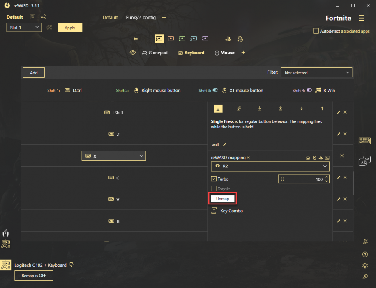Viewport: 376px width, 288px height.
Task: Uncheck the Turbo checkbox
Action: [214, 179]
